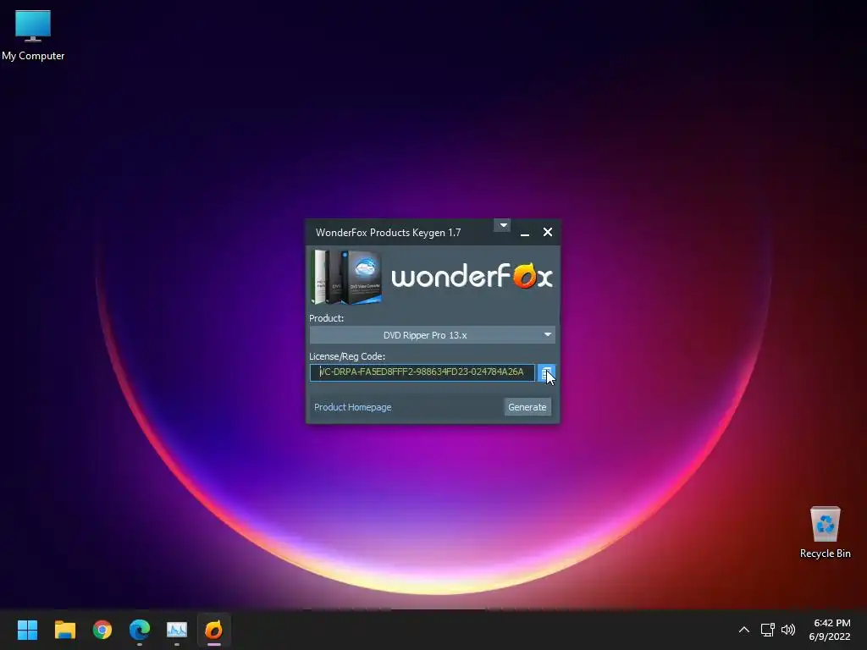Click the WonderFox Products Keygen 1.7 title
Image resolution: width=867 pixels, height=650 pixels.
pos(388,233)
